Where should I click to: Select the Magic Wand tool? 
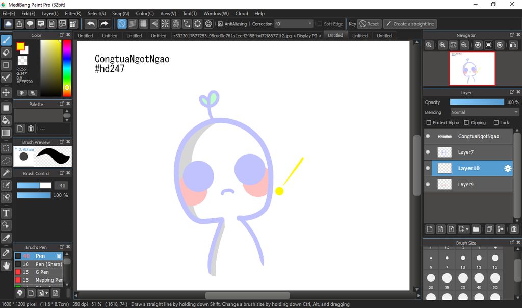pos(6,173)
